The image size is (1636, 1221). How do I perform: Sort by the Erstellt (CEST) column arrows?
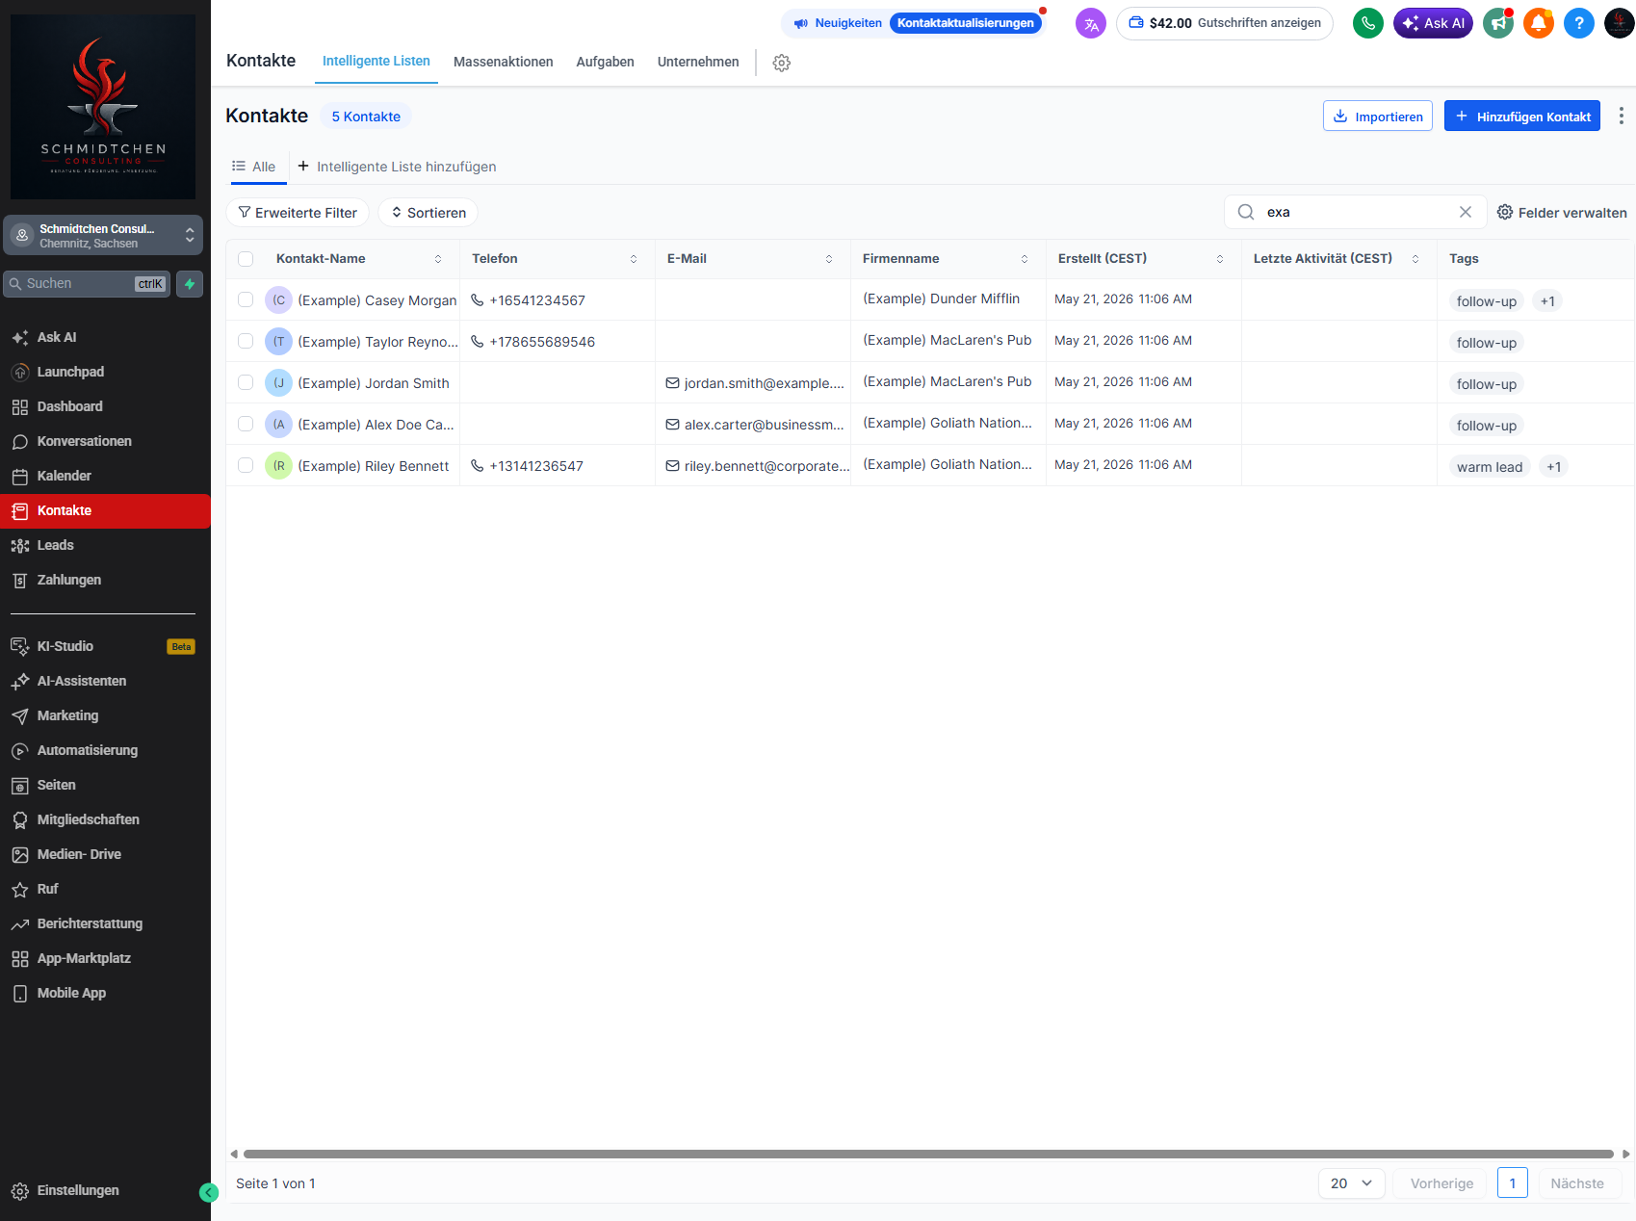1220,259
